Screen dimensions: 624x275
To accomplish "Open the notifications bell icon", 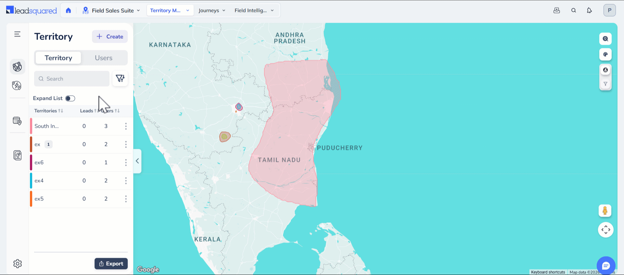I will pos(589,10).
